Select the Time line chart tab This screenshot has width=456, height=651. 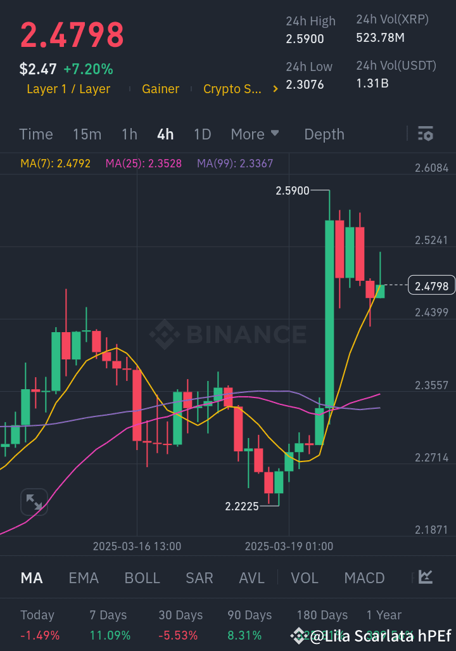tap(36, 134)
